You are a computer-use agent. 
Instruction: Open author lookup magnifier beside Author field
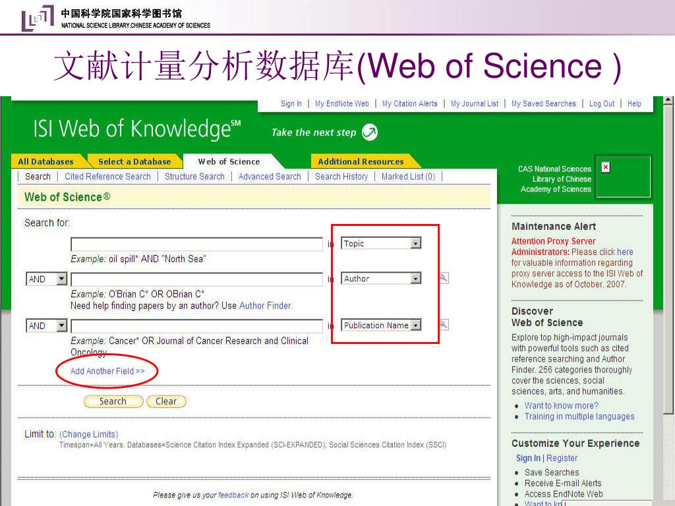(444, 279)
